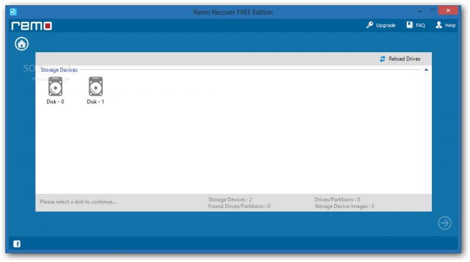Open the FAQ link
This screenshot has height=262, width=470.
(x=420, y=25)
